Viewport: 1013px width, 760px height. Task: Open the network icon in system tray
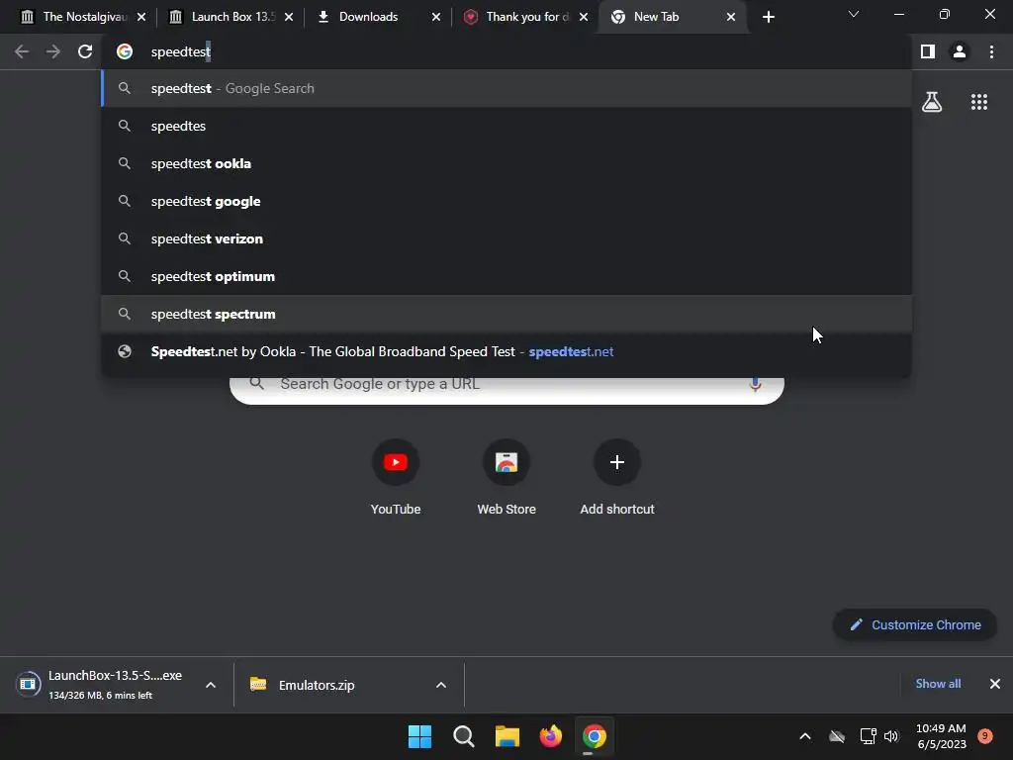[868, 736]
